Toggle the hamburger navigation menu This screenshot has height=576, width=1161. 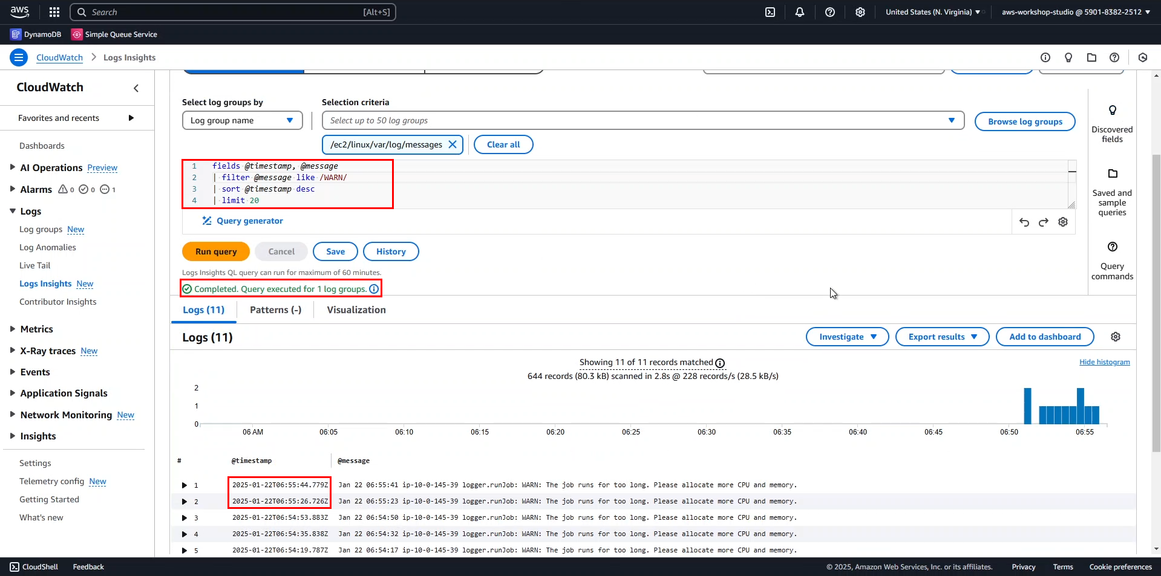coord(19,57)
